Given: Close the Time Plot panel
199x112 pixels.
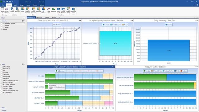Looking at the screenshot, I should [x=81, y=21].
